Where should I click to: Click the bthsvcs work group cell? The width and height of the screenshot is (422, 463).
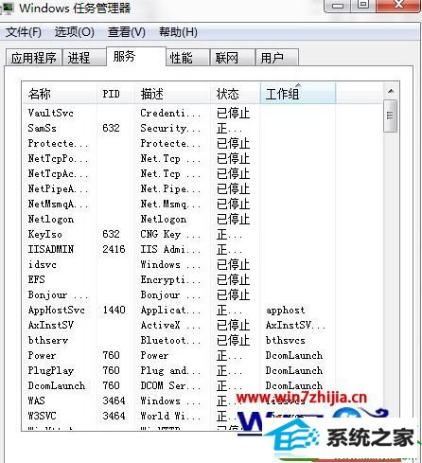tap(286, 340)
